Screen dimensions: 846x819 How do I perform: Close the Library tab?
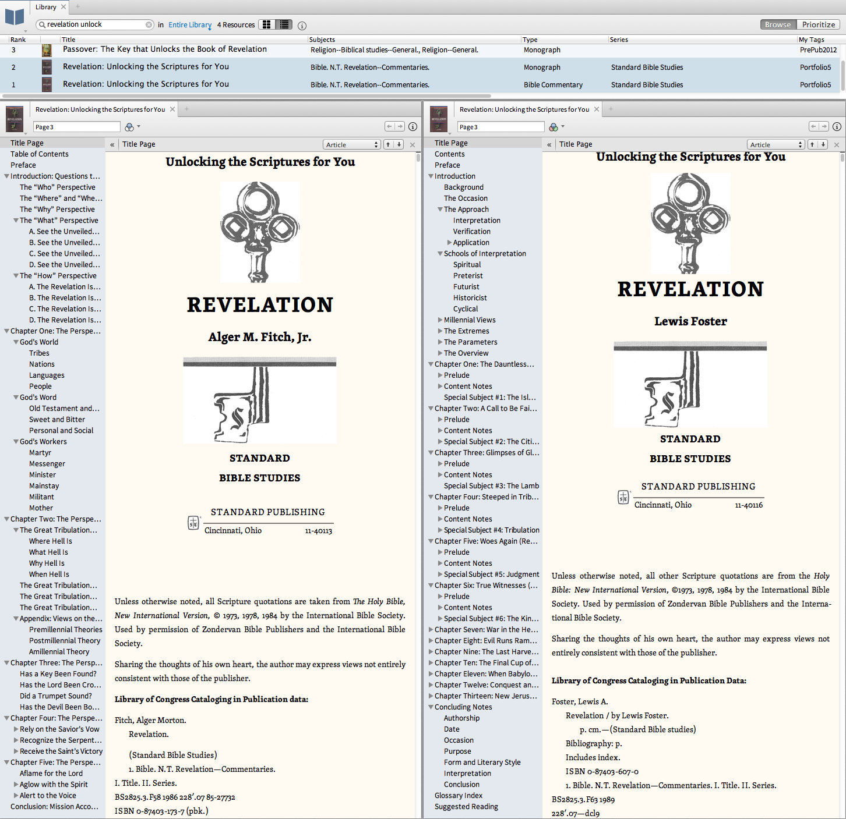(64, 7)
